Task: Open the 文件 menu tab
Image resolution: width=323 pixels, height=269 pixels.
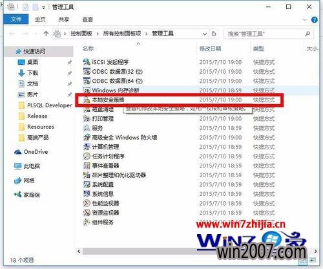Action: coord(16,19)
